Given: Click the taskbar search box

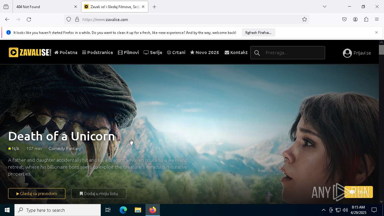Looking at the screenshot, I should pos(58,210).
